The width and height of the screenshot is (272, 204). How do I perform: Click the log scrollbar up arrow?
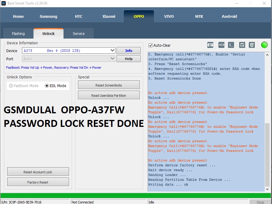click(267, 55)
